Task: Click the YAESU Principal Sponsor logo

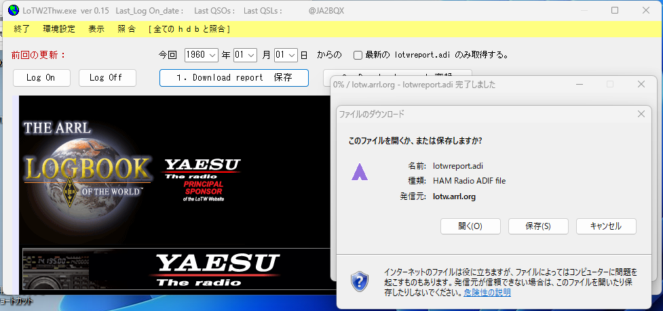Action: point(202,179)
